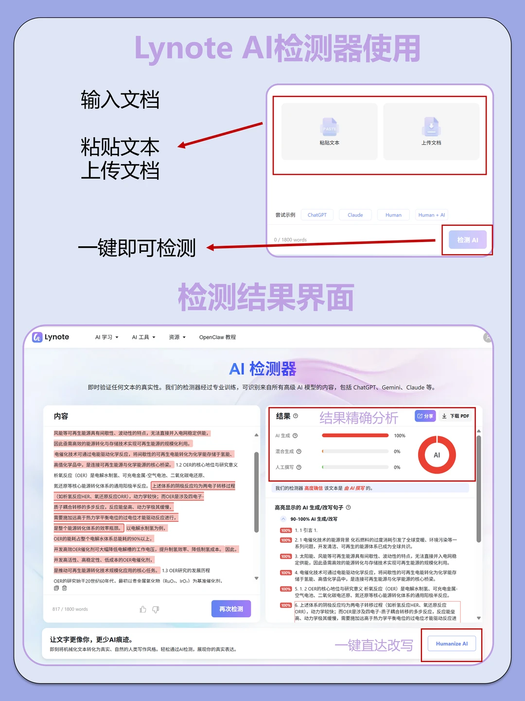Load the Human + AI sample
This screenshot has height=701, width=525.
click(x=431, y=215)
